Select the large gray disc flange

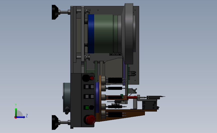click(129, 34)
